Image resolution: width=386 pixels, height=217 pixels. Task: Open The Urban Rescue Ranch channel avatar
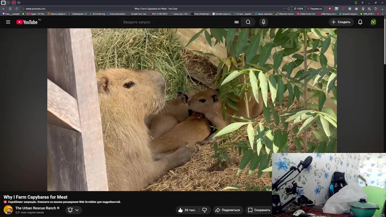pos(8,210)
